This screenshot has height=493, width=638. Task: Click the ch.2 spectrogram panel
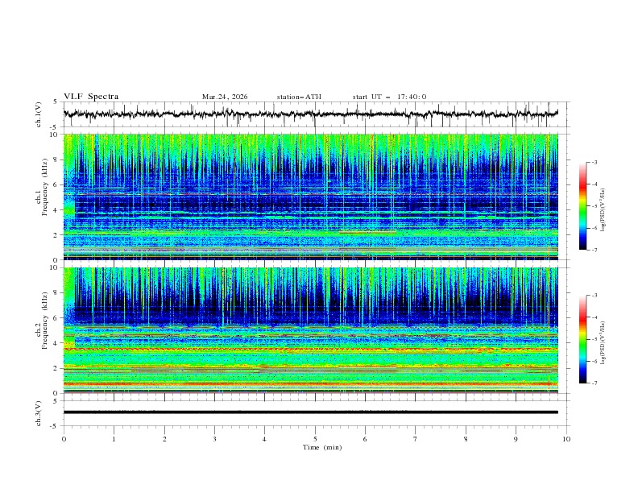coord(311,330)
